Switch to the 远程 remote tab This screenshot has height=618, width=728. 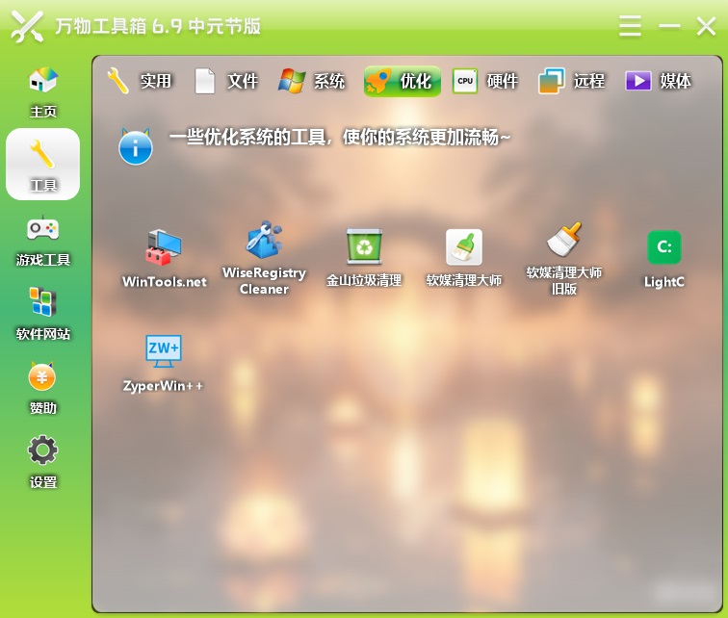pyautogui.click(x=572, y=81)
